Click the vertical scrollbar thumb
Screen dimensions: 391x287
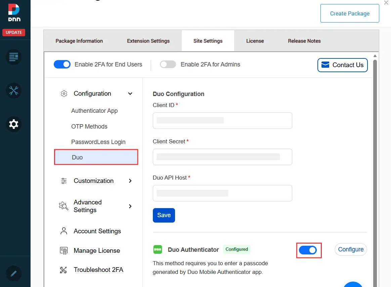375,173
